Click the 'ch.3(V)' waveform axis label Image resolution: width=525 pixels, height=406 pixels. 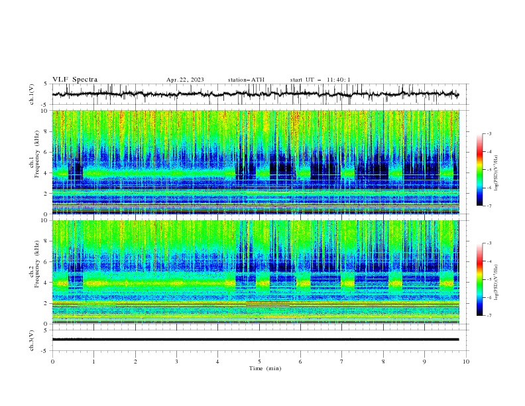coord(32,340)
